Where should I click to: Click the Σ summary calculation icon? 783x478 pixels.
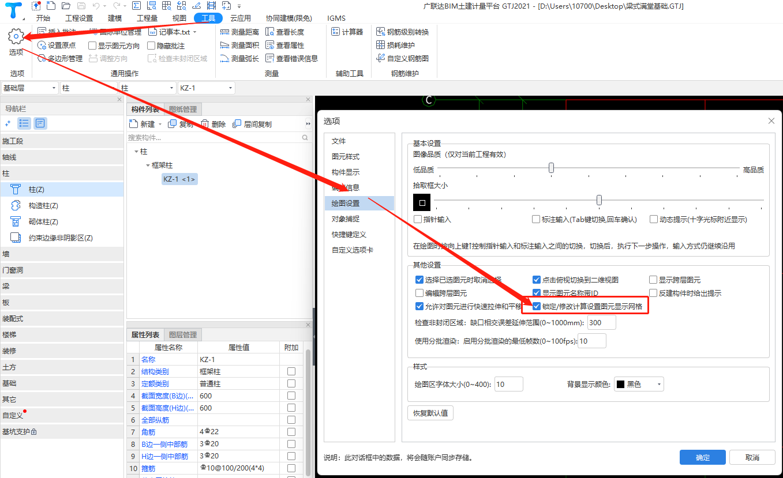pyautogui.click(x=136, y=6)
